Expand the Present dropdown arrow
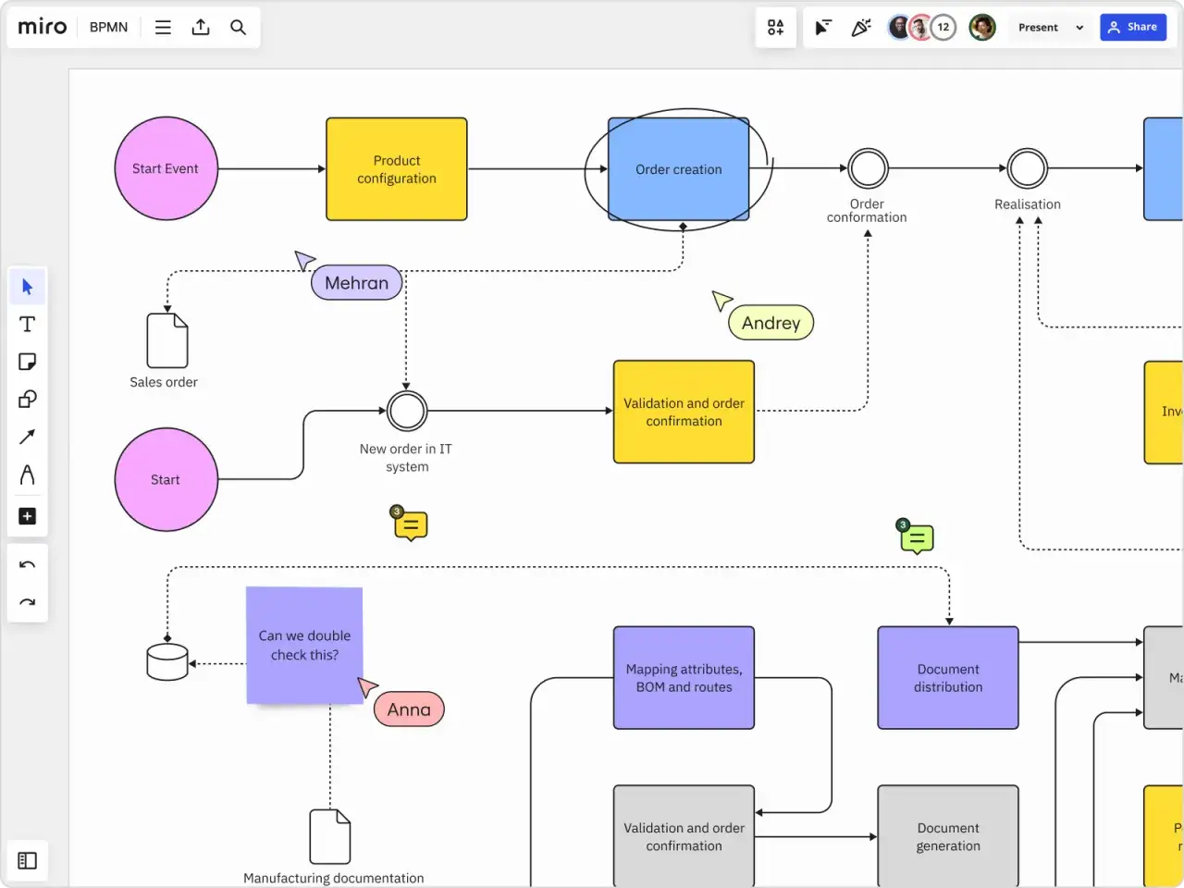 coord(1079,28)
